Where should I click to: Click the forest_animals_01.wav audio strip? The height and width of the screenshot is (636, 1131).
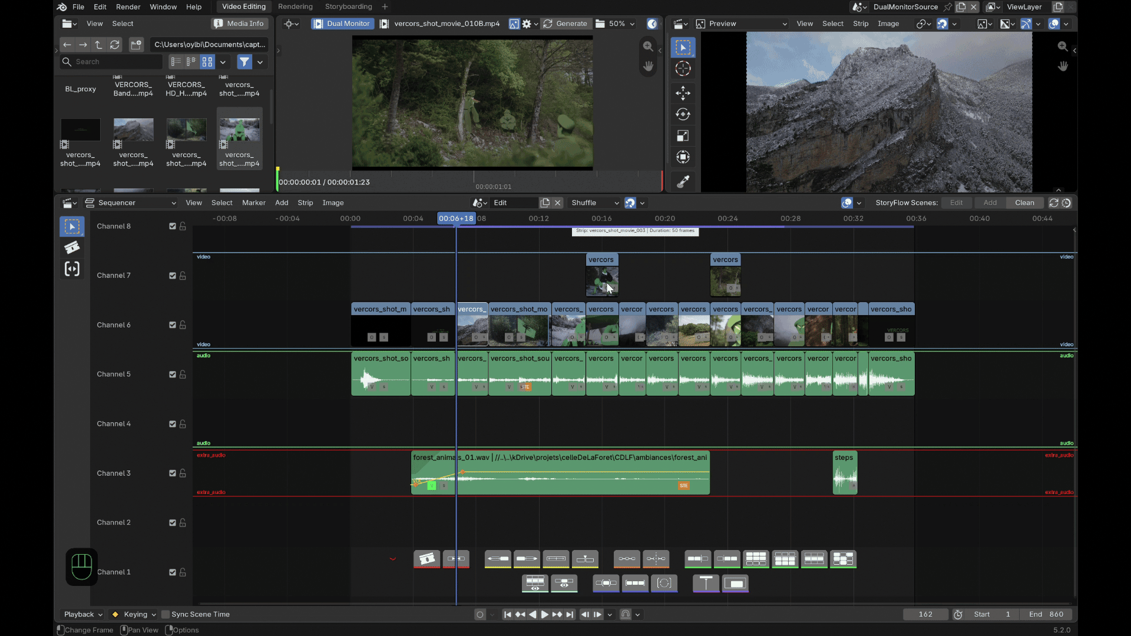pos(560,473)
